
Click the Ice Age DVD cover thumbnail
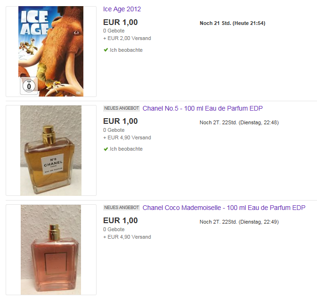click(51, 51)
